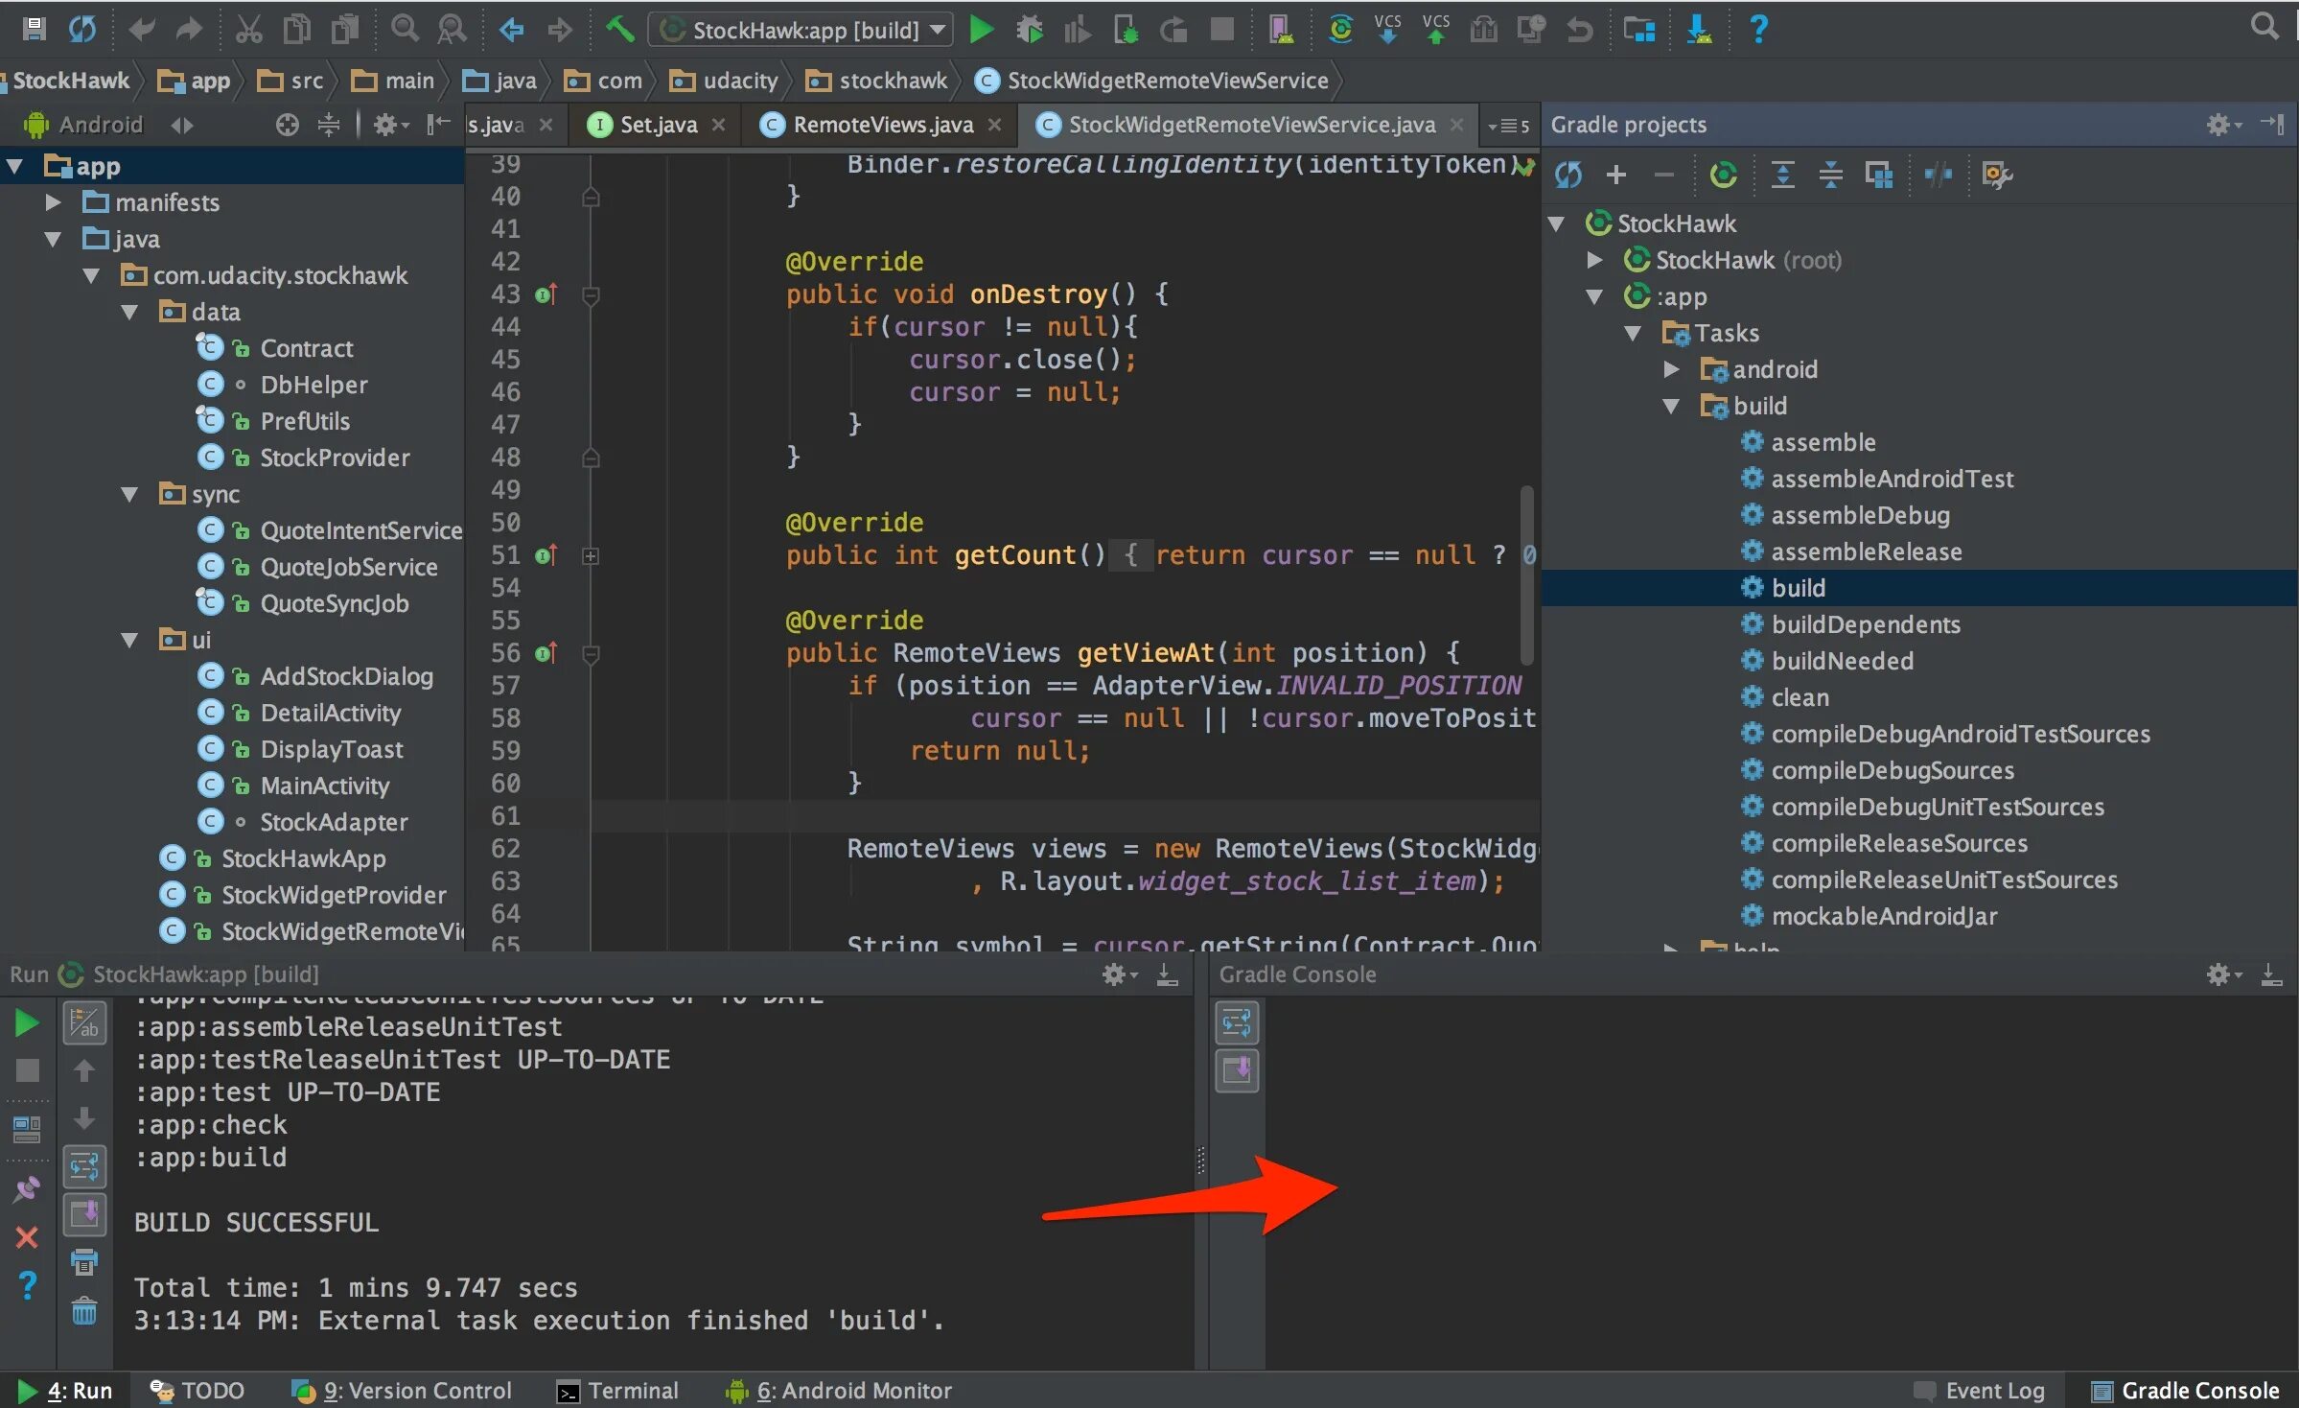Collapse the sync package in the project tree
The height and width of the screenshot is (1408, 2299).
[129, 495]
